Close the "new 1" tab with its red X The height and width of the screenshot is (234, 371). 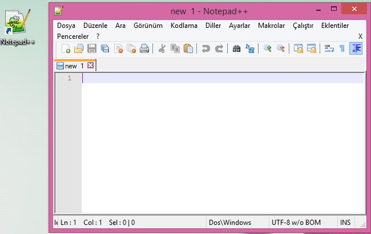click(90, 65)
